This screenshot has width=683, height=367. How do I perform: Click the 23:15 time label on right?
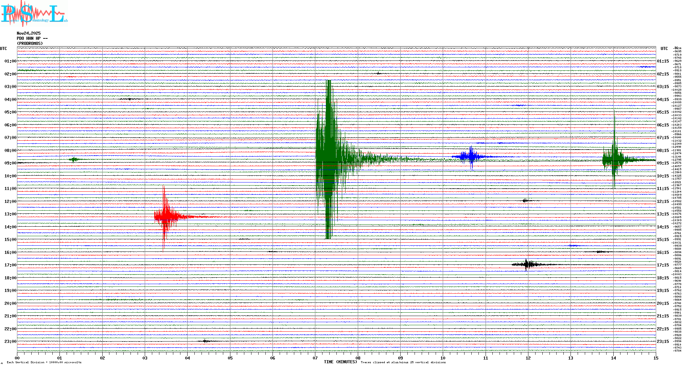coord(663,342)
